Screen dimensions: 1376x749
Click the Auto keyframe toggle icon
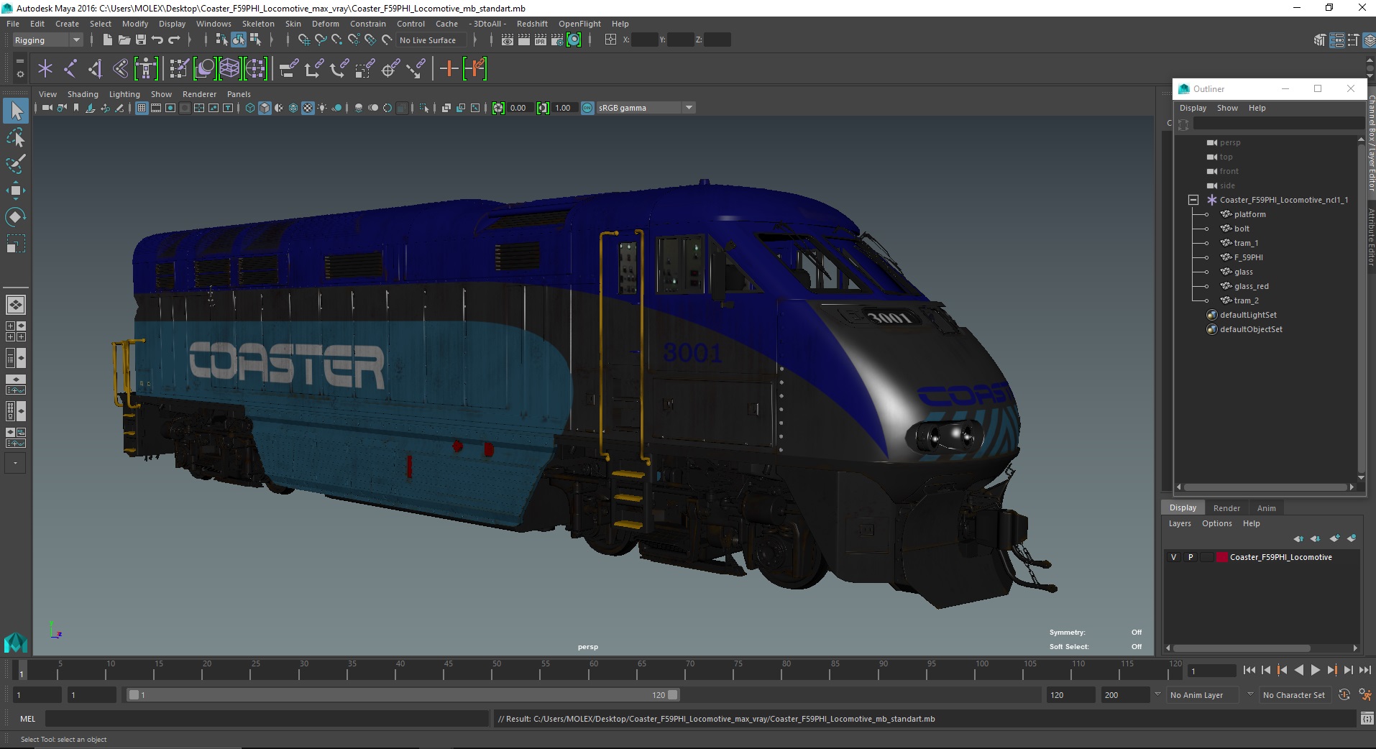click(x=1344, y=695)
